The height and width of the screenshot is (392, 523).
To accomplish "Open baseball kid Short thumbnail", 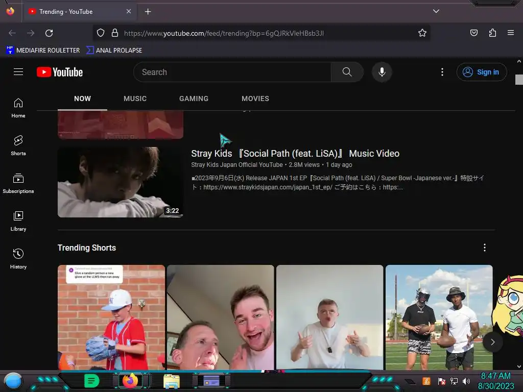I will tap(111, 317).
